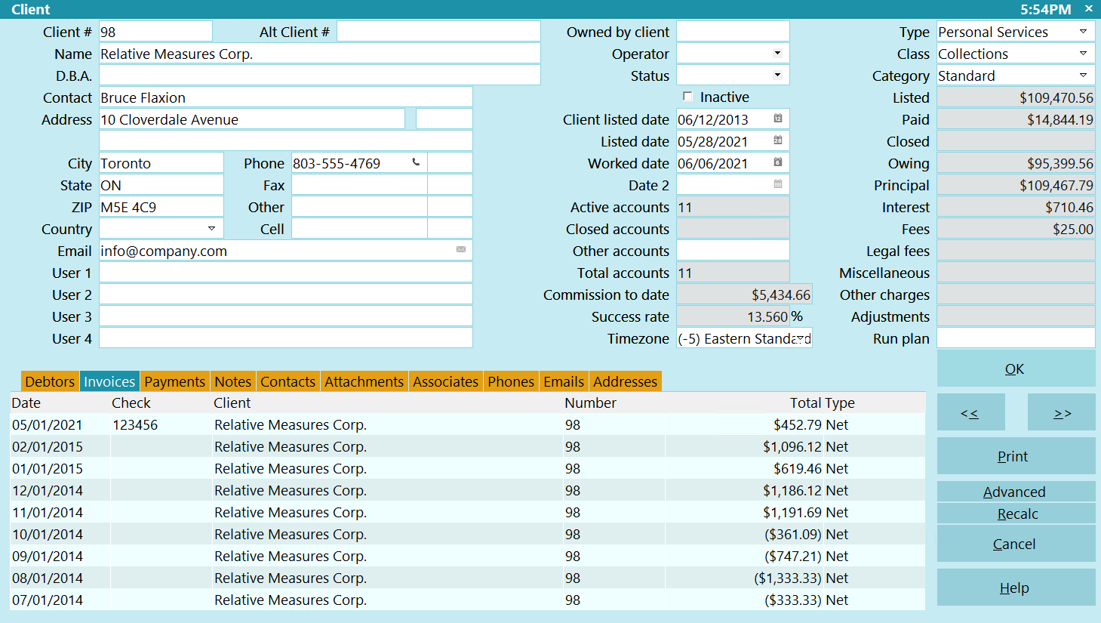Select the 05/01/2021 invoice date
The image size is (1101, 623).
click(47, 424)
